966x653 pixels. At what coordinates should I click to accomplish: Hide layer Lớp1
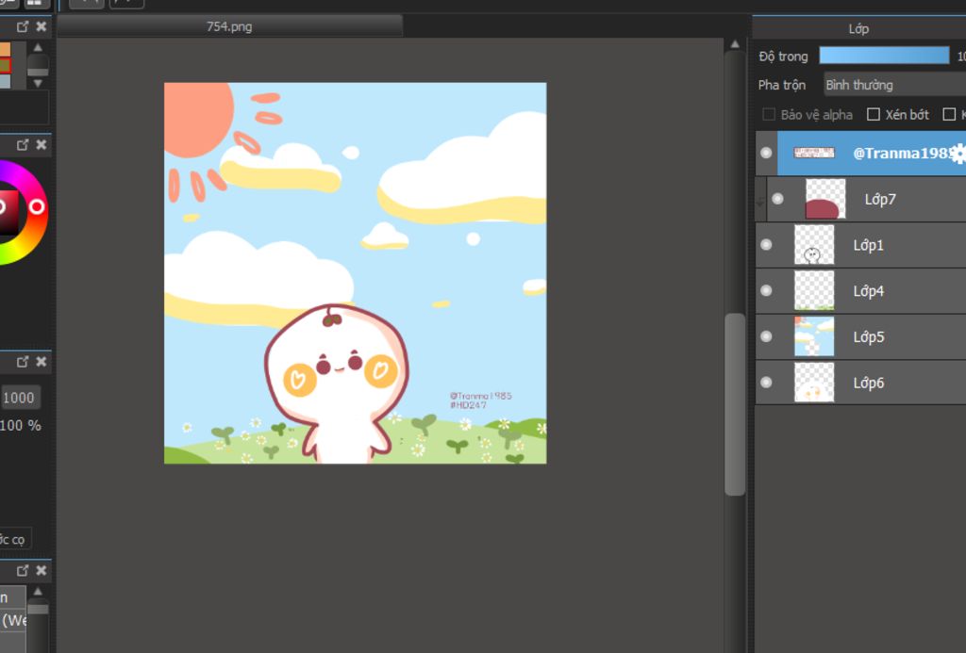(766, 244)
